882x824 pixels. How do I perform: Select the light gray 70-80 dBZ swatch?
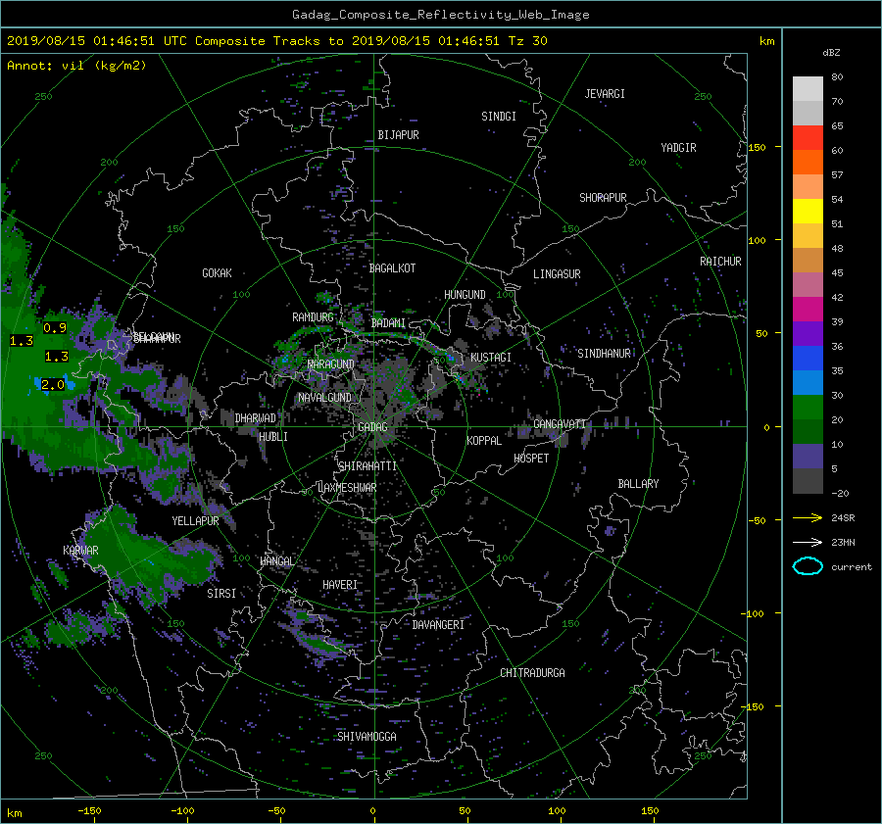point(808,88)
